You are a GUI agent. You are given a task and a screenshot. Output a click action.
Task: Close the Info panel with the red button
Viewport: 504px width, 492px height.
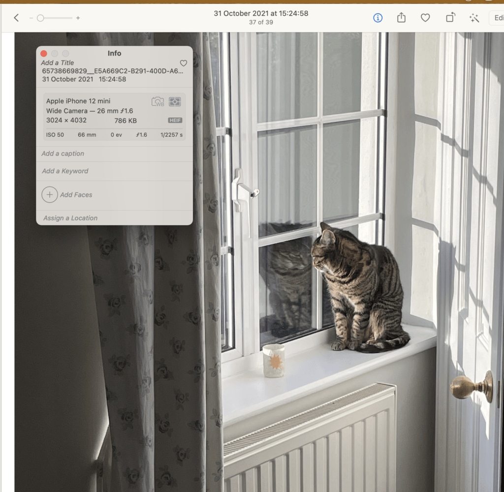[x=44, y=53]
